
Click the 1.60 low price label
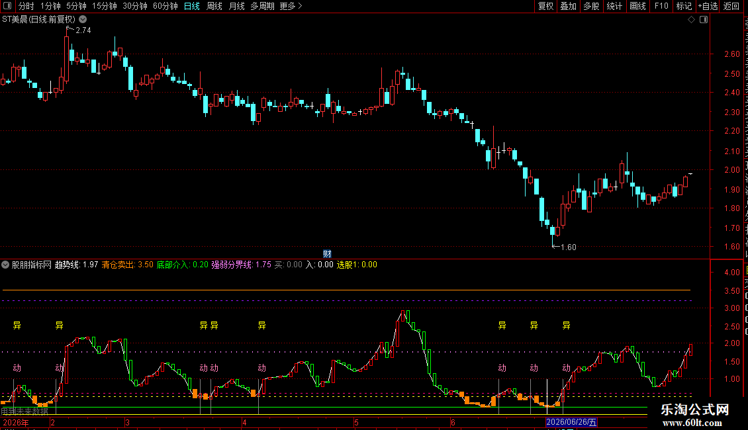tap(568, 247)
